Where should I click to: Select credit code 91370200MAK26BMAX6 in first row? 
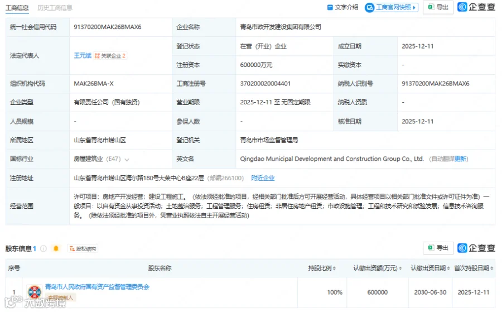[107, 27]
